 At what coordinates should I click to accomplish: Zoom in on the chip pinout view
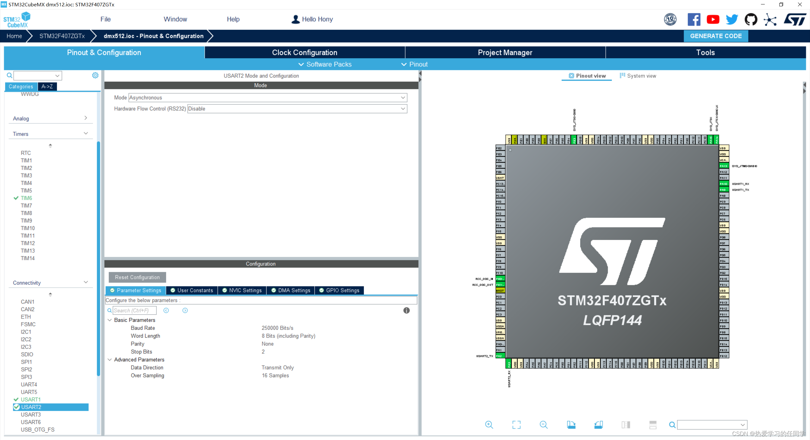[x=489, y=425]
